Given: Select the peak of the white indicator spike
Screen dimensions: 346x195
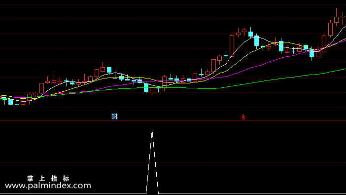Looking at the screenshot, I should pos(152,131).
